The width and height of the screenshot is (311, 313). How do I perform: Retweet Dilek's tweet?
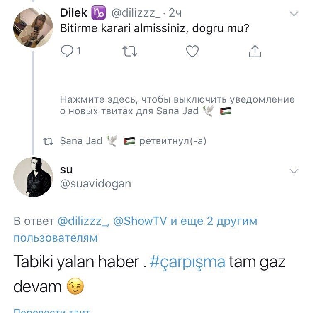[x=130, y=51]
